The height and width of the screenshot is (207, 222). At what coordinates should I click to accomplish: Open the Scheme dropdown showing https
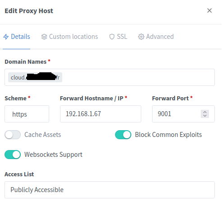pos(27,114)
